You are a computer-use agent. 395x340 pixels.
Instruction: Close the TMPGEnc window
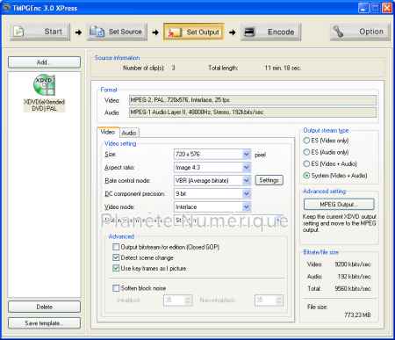tap(387, 8)
